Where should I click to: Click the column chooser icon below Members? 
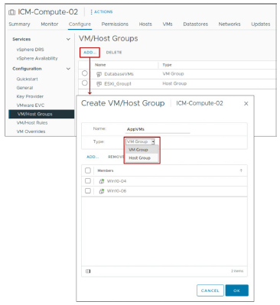(x=88, y=271)
